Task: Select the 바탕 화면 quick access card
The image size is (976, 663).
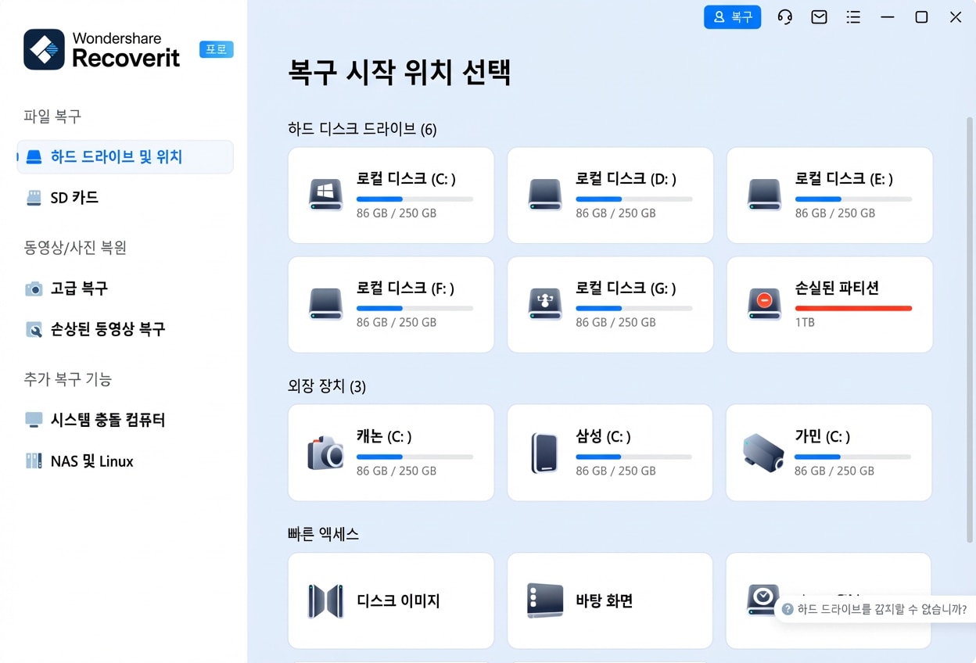Action: (x=609, y=601)
